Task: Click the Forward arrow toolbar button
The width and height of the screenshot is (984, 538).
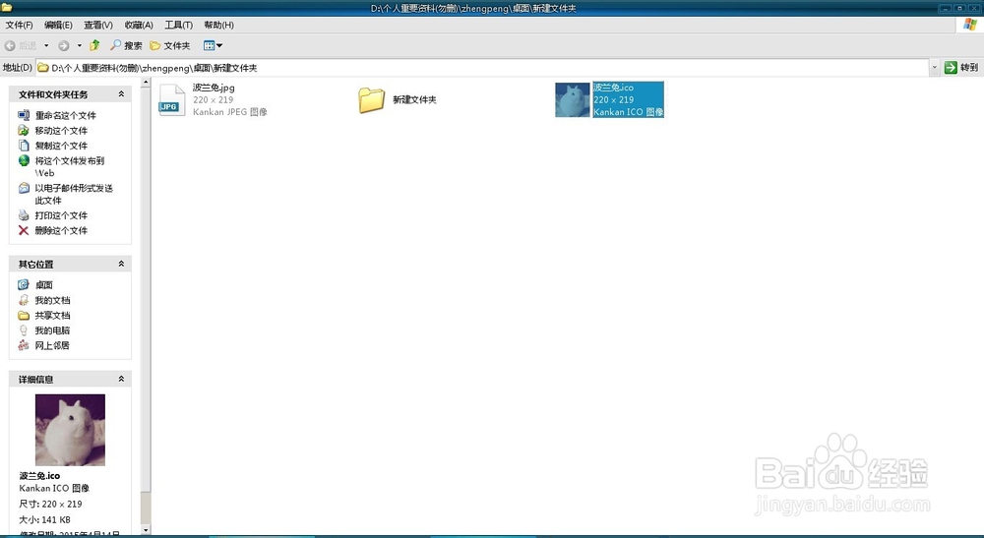Action: 63,46
